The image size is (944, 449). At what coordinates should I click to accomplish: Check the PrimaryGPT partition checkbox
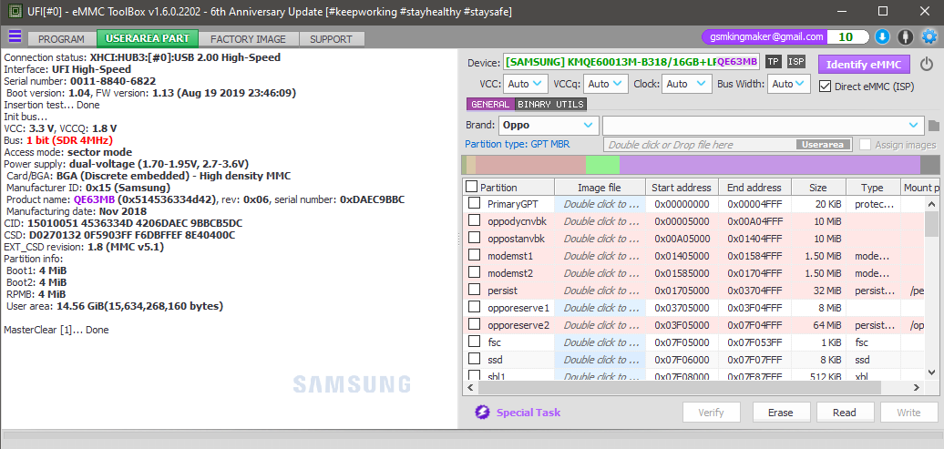[475, 203]
